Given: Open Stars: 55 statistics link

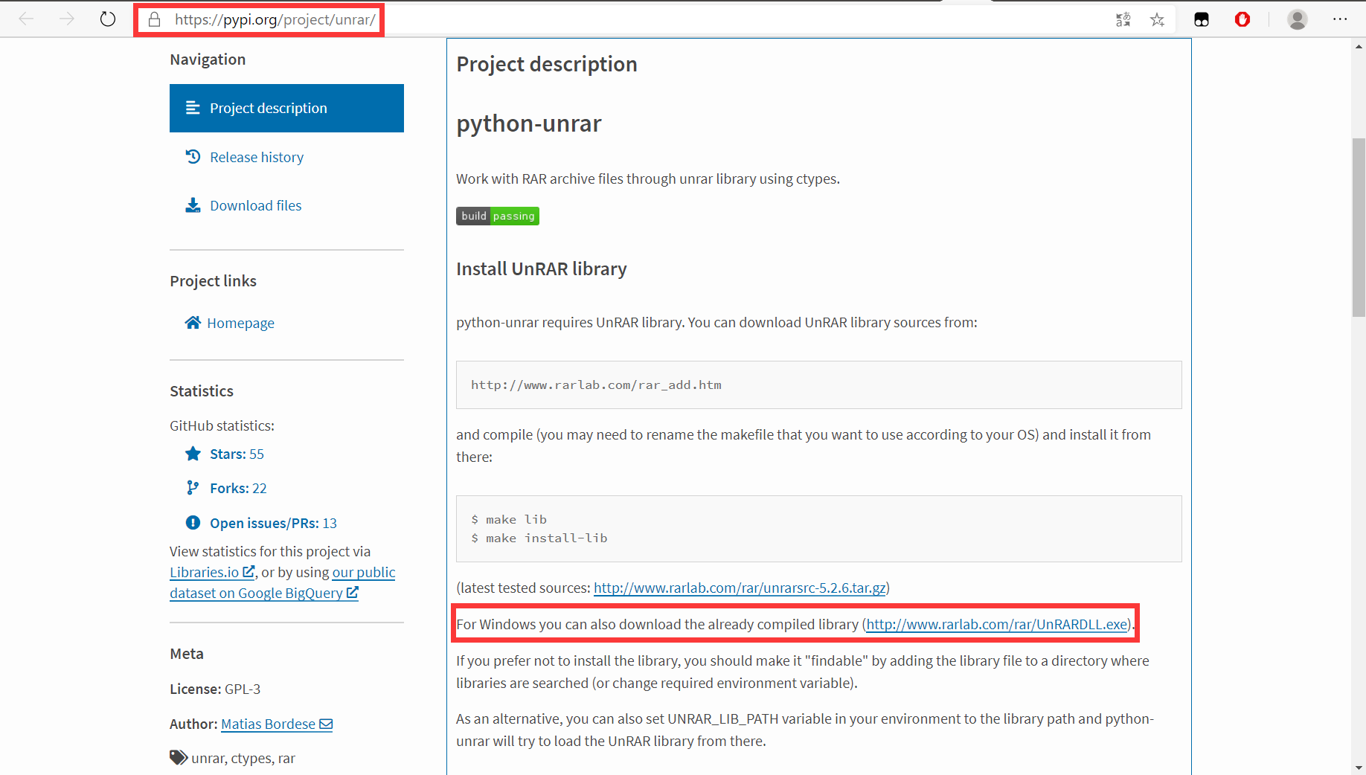Looking at the screenshot, I should [237, 454].
